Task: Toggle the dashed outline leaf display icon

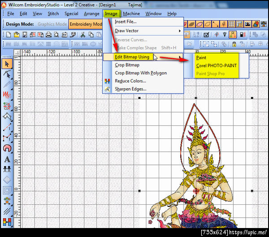Action: (x=208, y=24)
